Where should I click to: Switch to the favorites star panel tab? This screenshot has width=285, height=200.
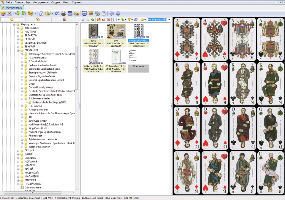(38, 19)
